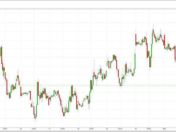Click the 30 date label on time axis
This screenshot has height=132, width=176.
coord(136,129)
